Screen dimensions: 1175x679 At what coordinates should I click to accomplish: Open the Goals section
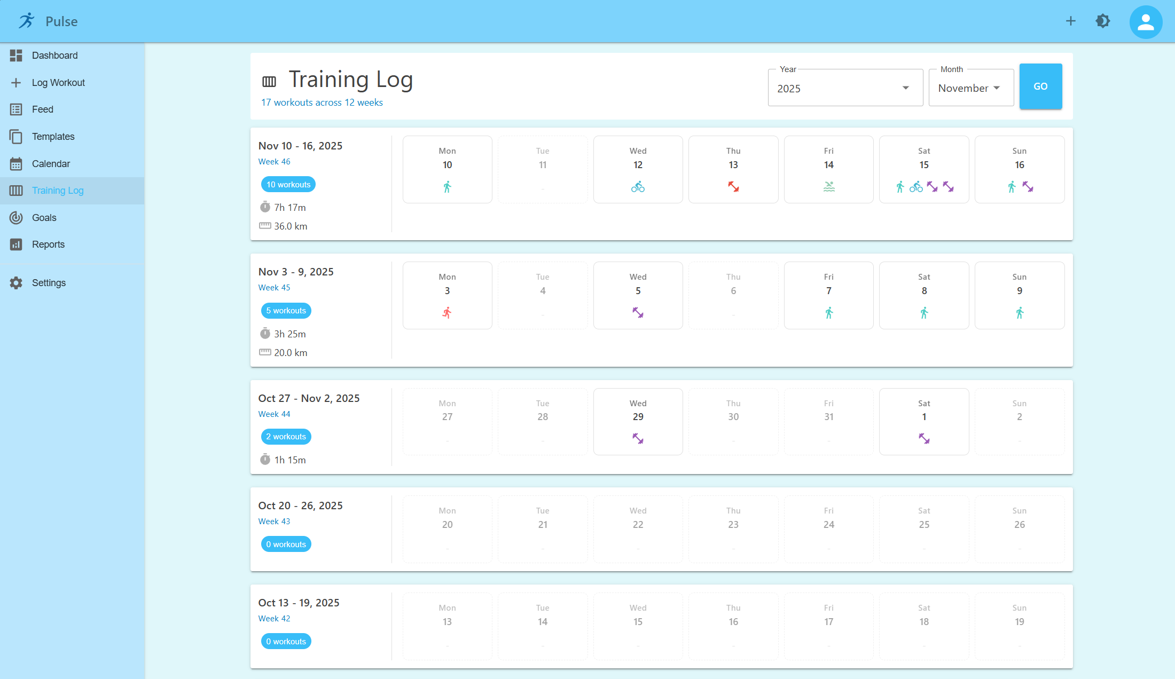point(43,217)
